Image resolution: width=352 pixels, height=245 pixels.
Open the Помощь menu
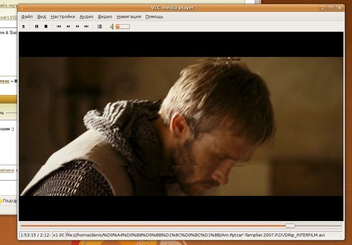[154, 16]
